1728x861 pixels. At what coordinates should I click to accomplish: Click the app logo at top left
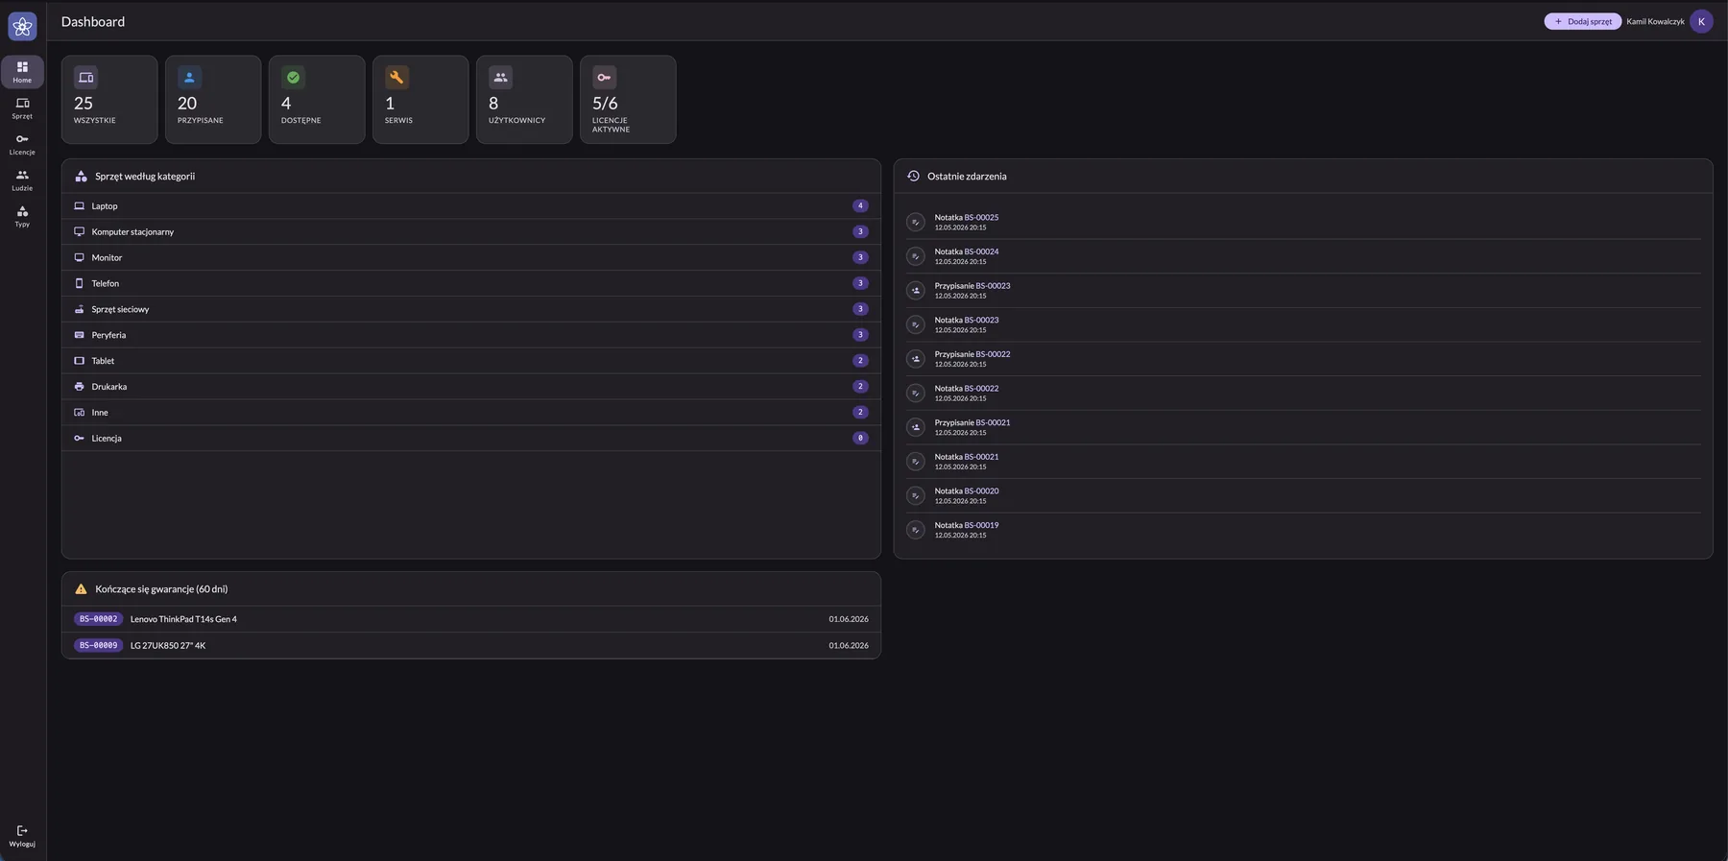(x=22, y=26)
